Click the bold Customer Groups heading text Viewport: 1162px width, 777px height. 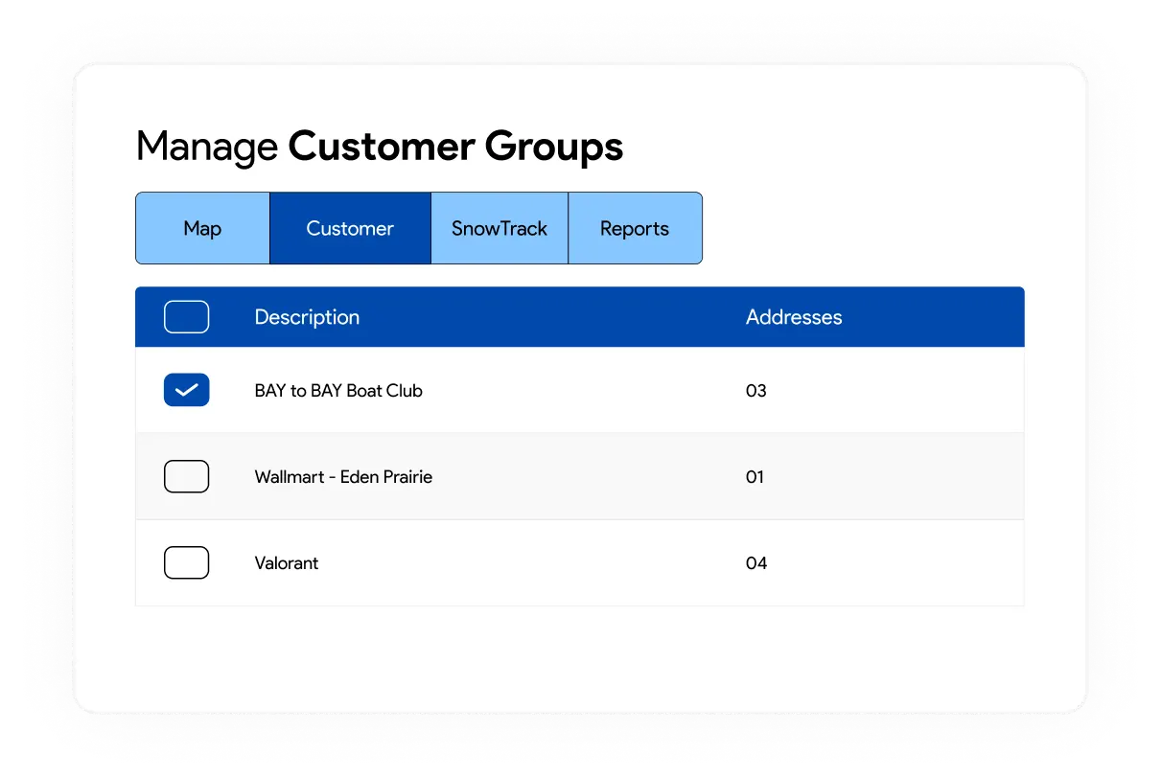point(455,147)
